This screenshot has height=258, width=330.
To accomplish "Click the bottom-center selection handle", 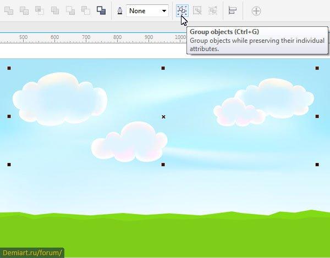I will (163, 165).
